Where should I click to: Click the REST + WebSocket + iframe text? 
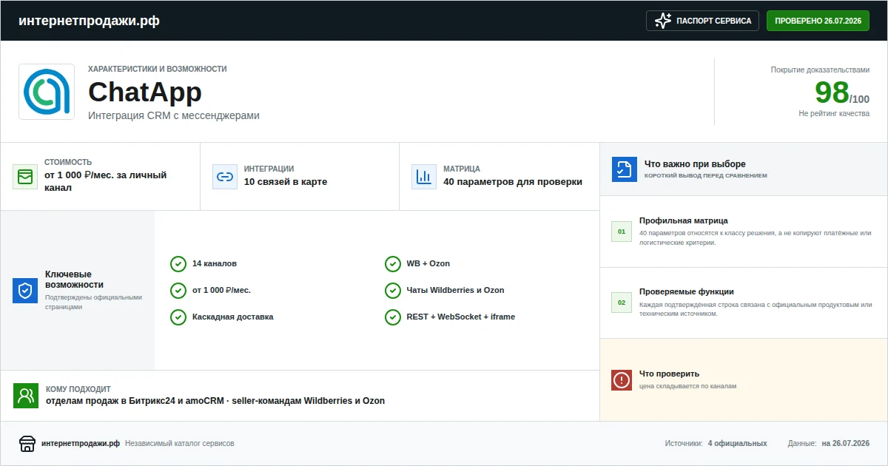[x=461, y=317]
